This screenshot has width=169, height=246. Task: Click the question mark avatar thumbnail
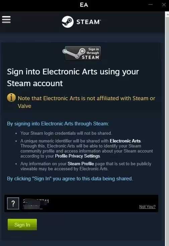(x=13, y=203)
